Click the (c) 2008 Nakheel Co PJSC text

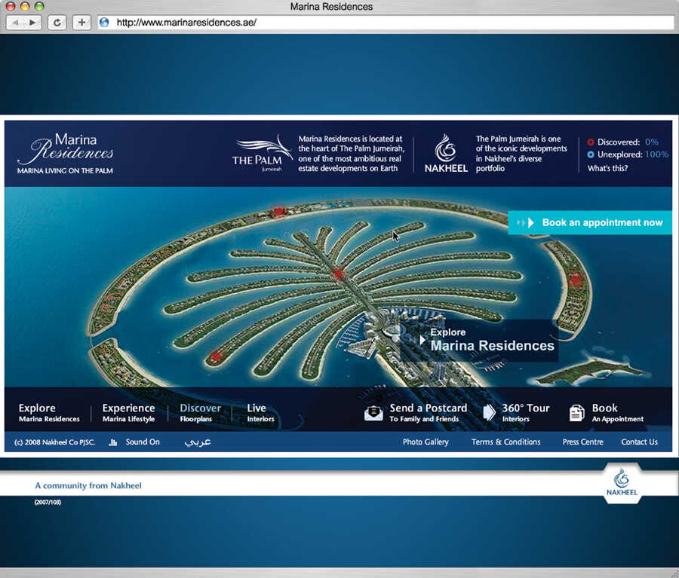pyautogui.click(x=54, y=442)
